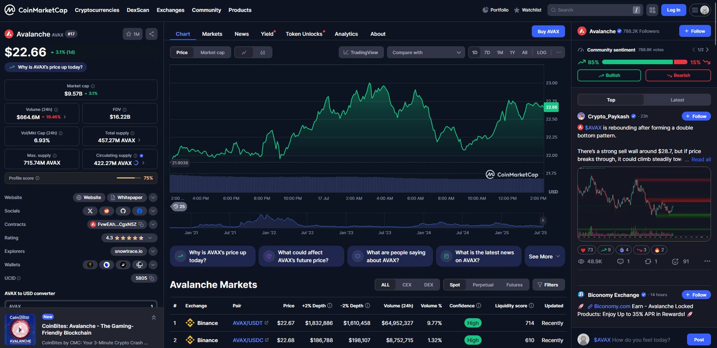
Task: Filter markets by CEX
Action: [407, 285]
